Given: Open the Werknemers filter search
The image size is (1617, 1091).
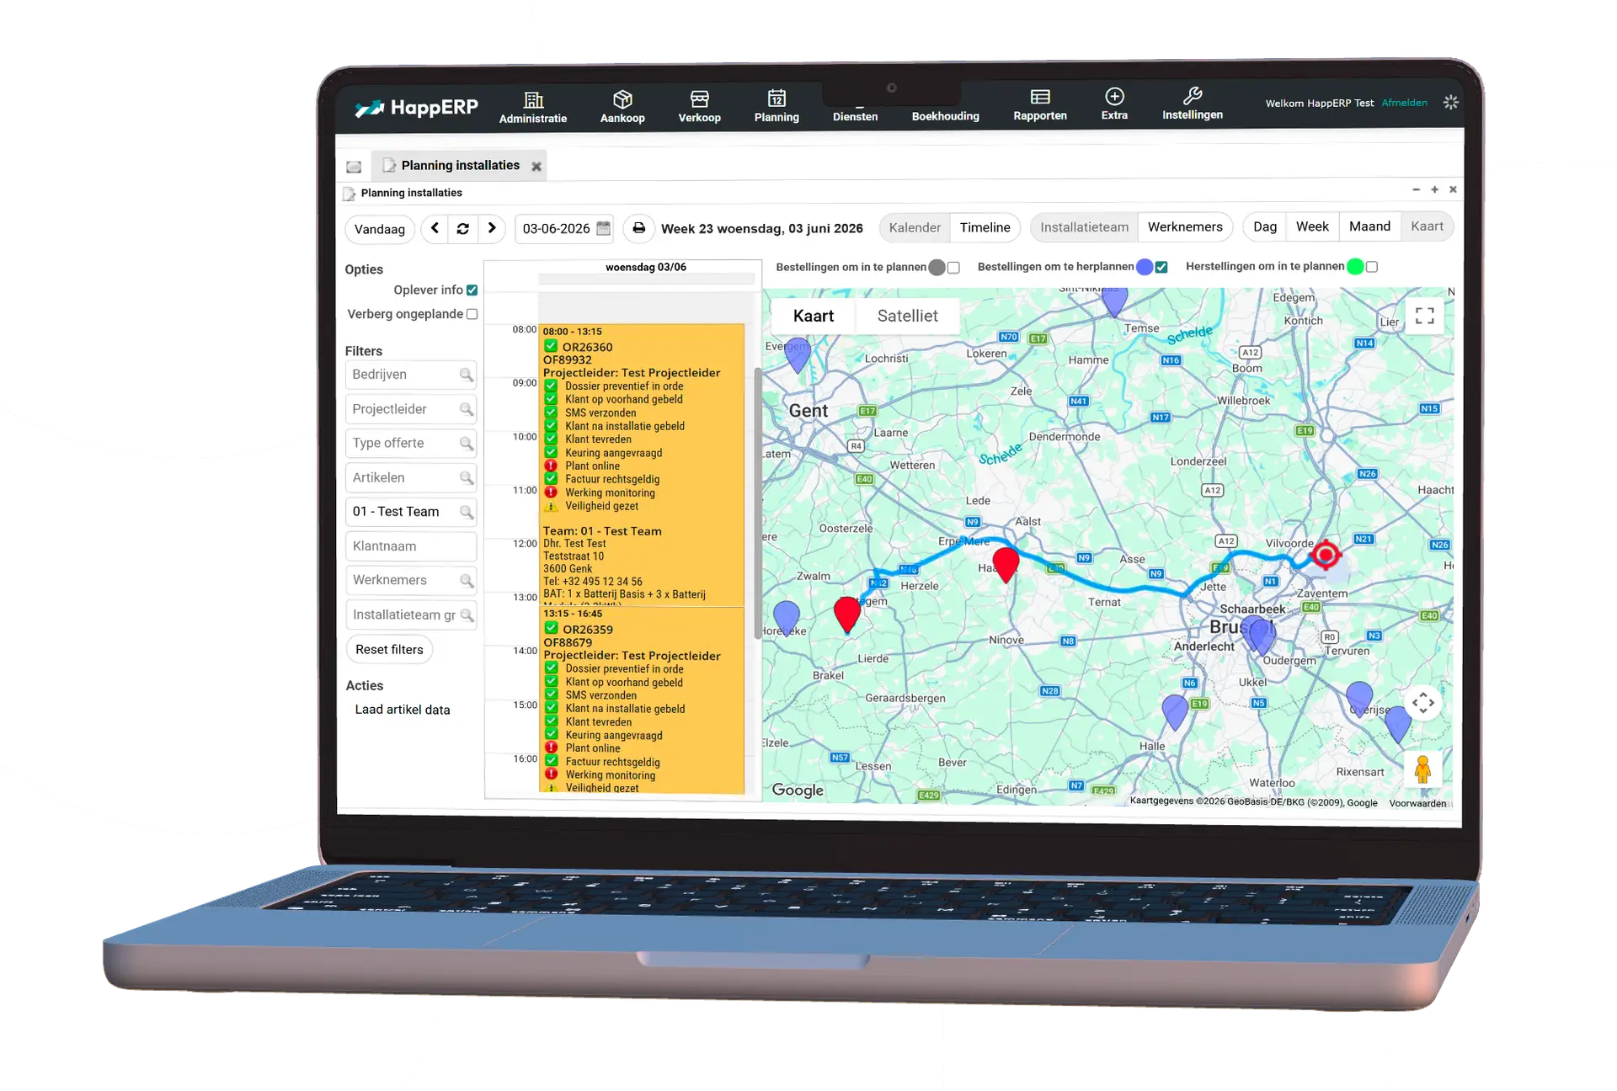Looking at the screenshot, I should coord(466,581).
